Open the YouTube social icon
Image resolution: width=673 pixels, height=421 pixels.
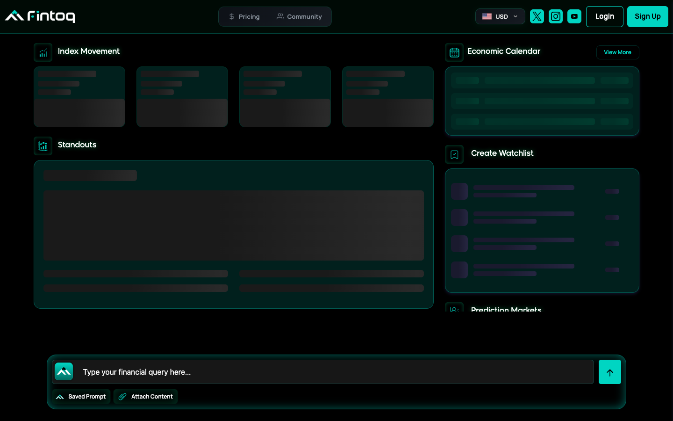(x=574, y=16)
